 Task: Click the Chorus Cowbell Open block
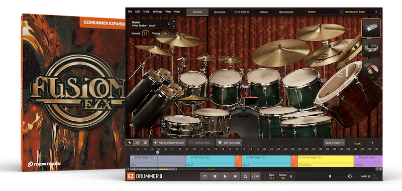tap(368, 161)
